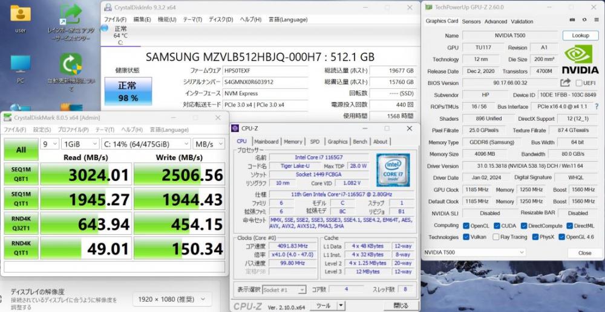
Task: Run SEQ1M Q8T1 benchmark button
Action: coord(21,174)
